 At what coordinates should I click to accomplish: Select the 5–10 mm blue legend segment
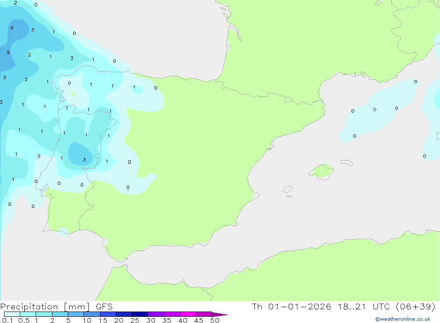click(76, 314)
